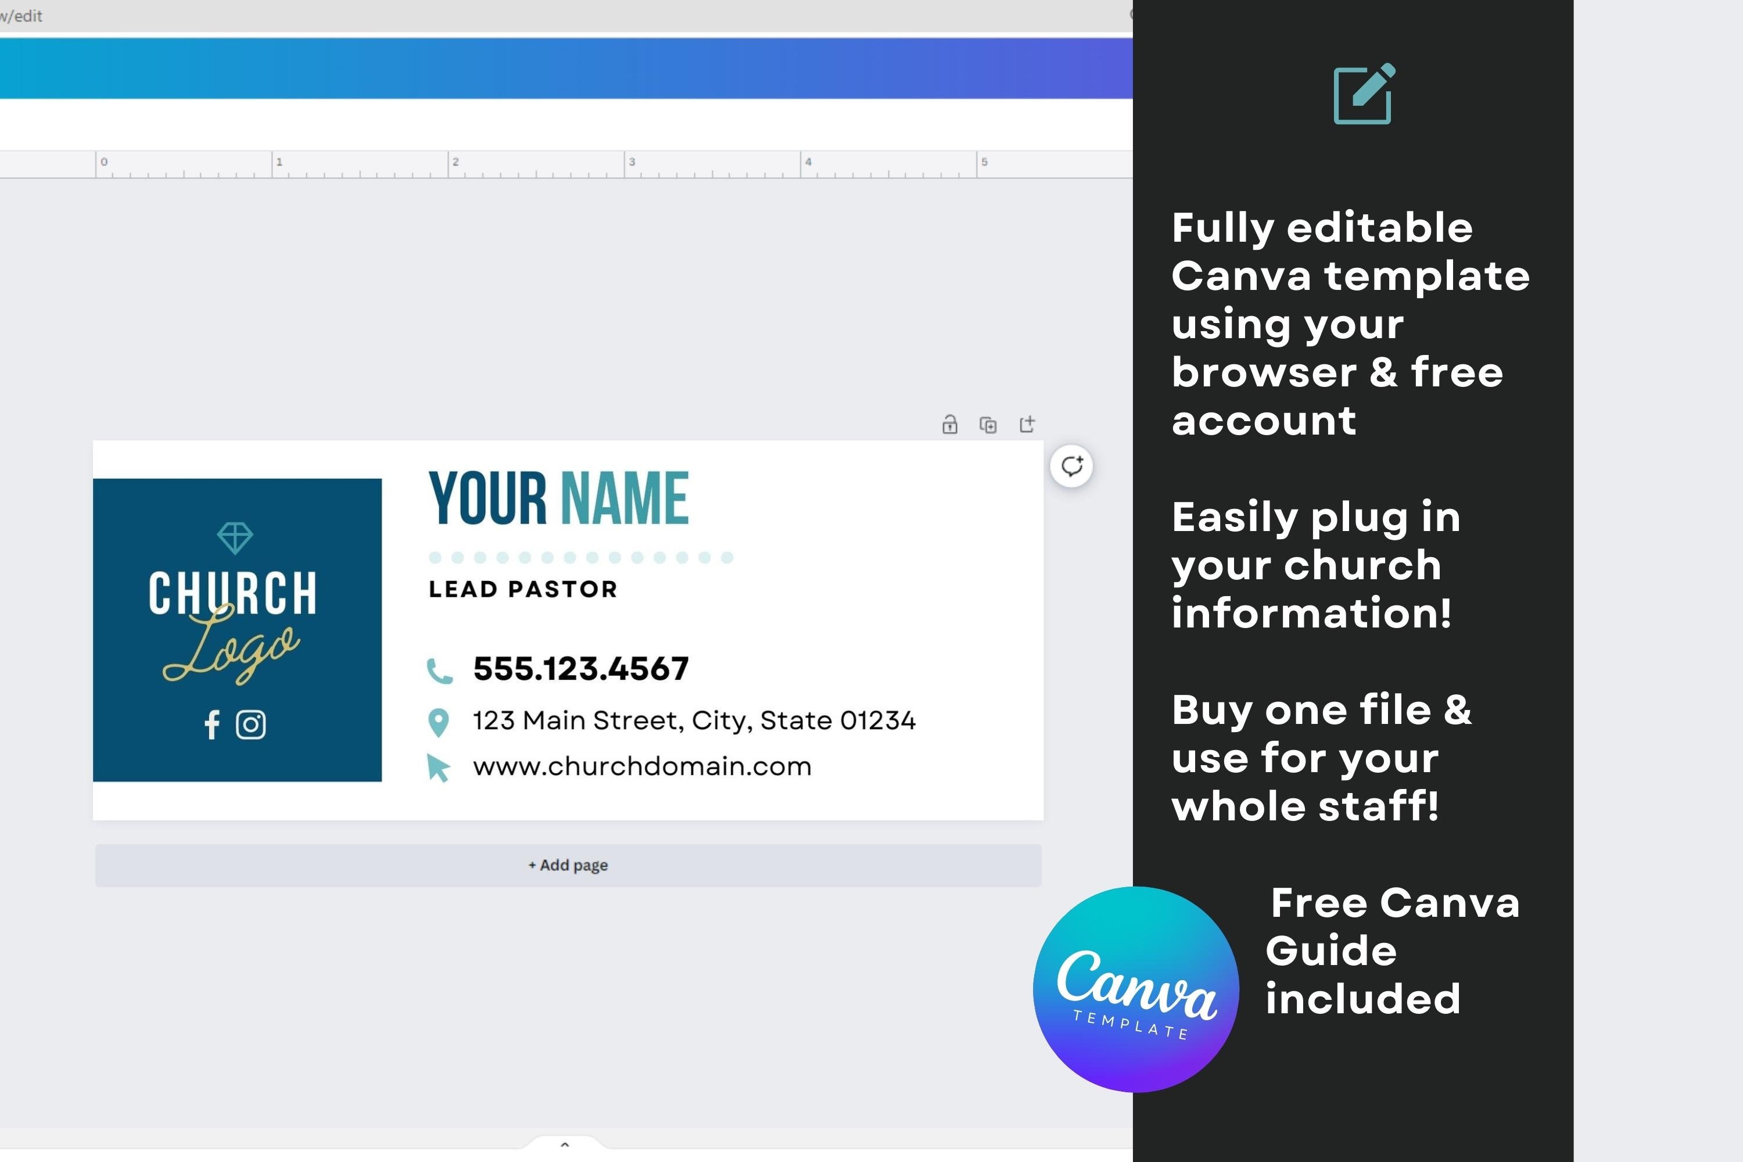The image size is (1743, 1162).
Task: Click the Facebook icon in the logo block
Action: pos(212,724)
